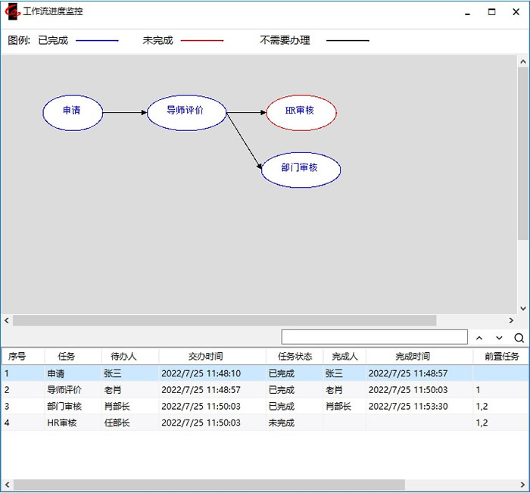Click the diagram's horizontal scrollbar right arrow

[511, 320]
